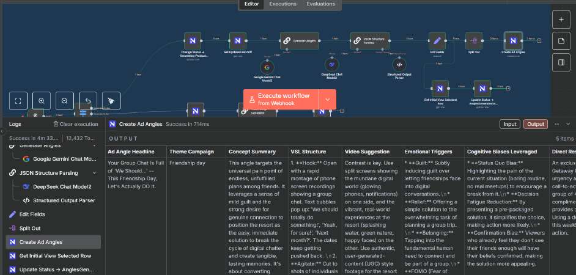Image resolution: width=576 pixels, height=275 pixels.
Task: Click the OUTPUT section heading
Action: 123,139
